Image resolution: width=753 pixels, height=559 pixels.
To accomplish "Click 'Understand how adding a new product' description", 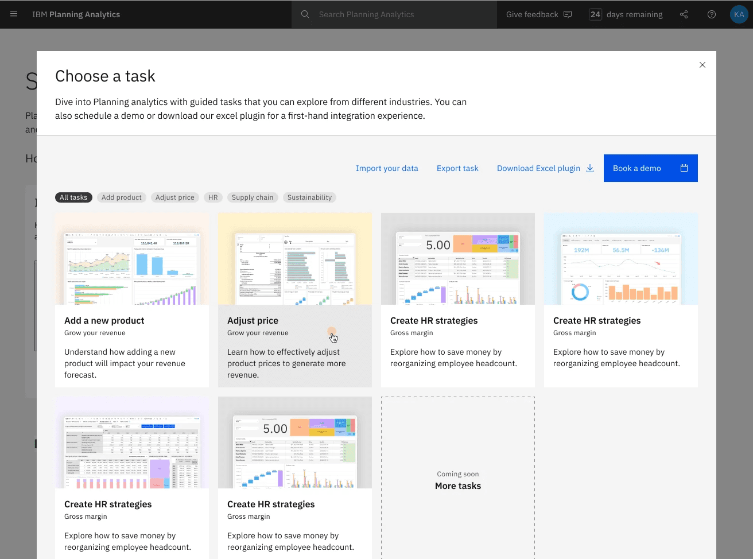I will pos(125,363).
